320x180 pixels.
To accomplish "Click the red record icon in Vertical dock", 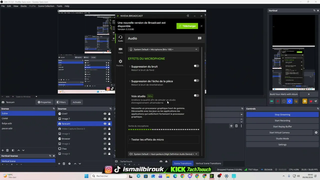I will (x=278, y=101).
